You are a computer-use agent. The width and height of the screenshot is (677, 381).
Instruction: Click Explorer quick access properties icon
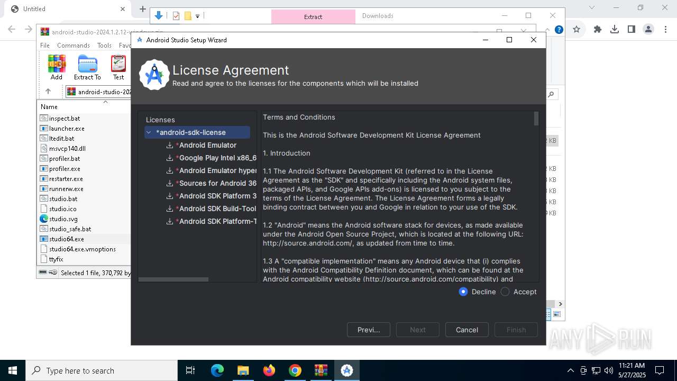177,16
